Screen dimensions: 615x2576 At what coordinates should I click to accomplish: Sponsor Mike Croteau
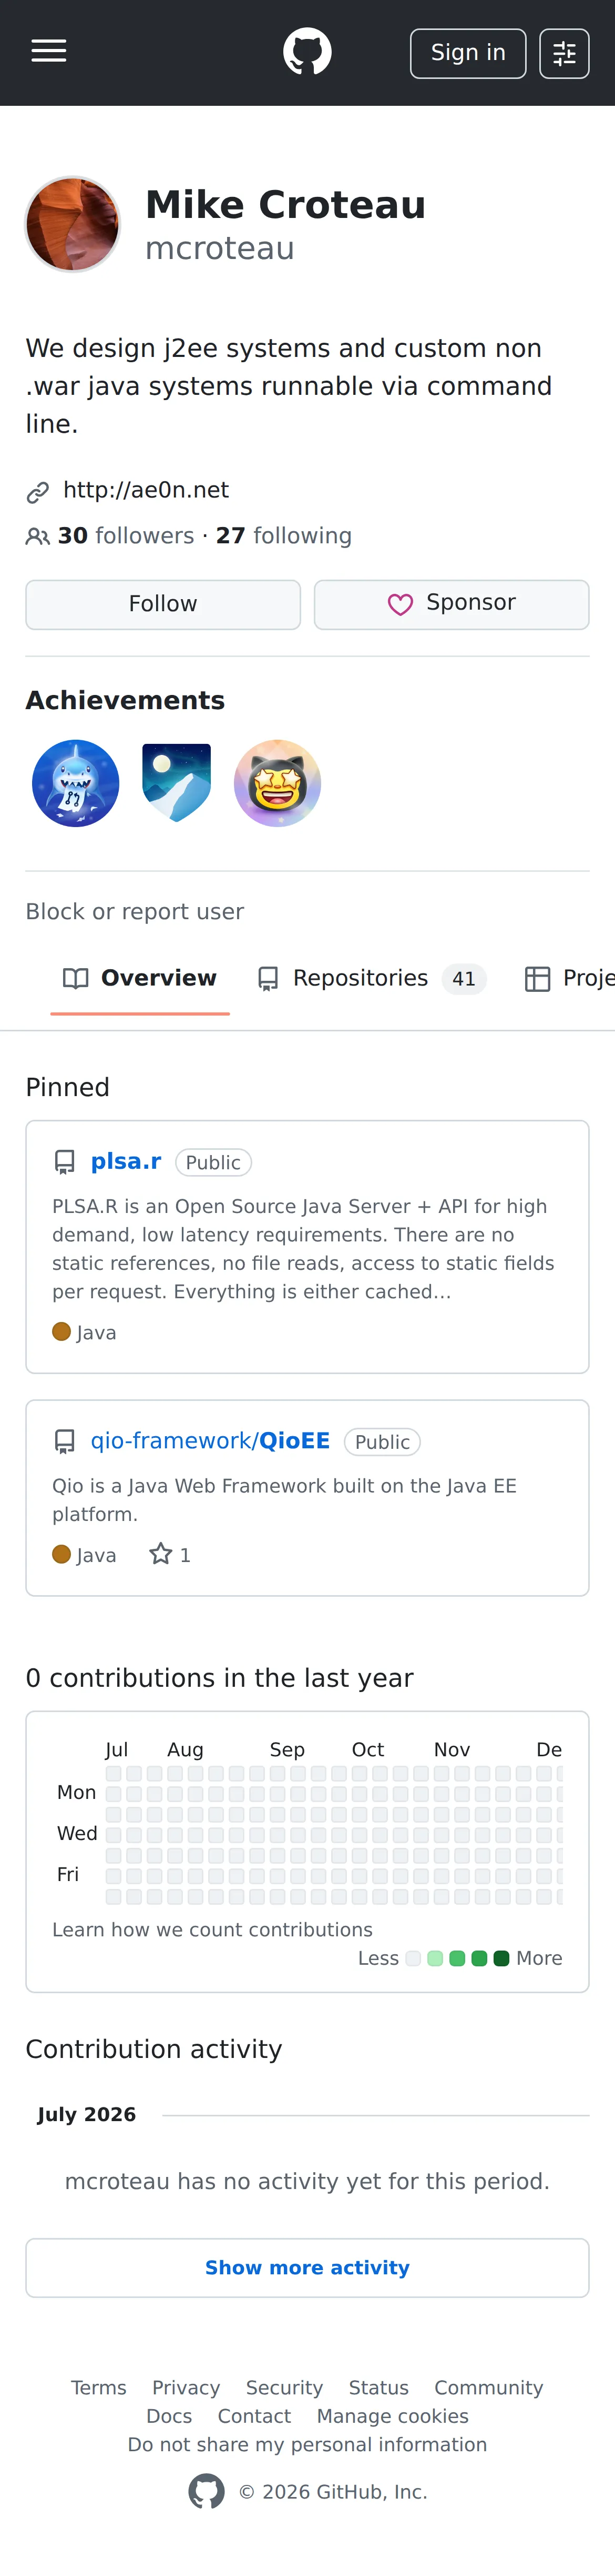pyautogui.click(x=452, y=604)
